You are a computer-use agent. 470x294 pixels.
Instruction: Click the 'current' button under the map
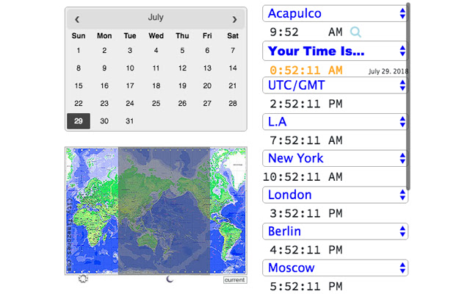(235, 280)
